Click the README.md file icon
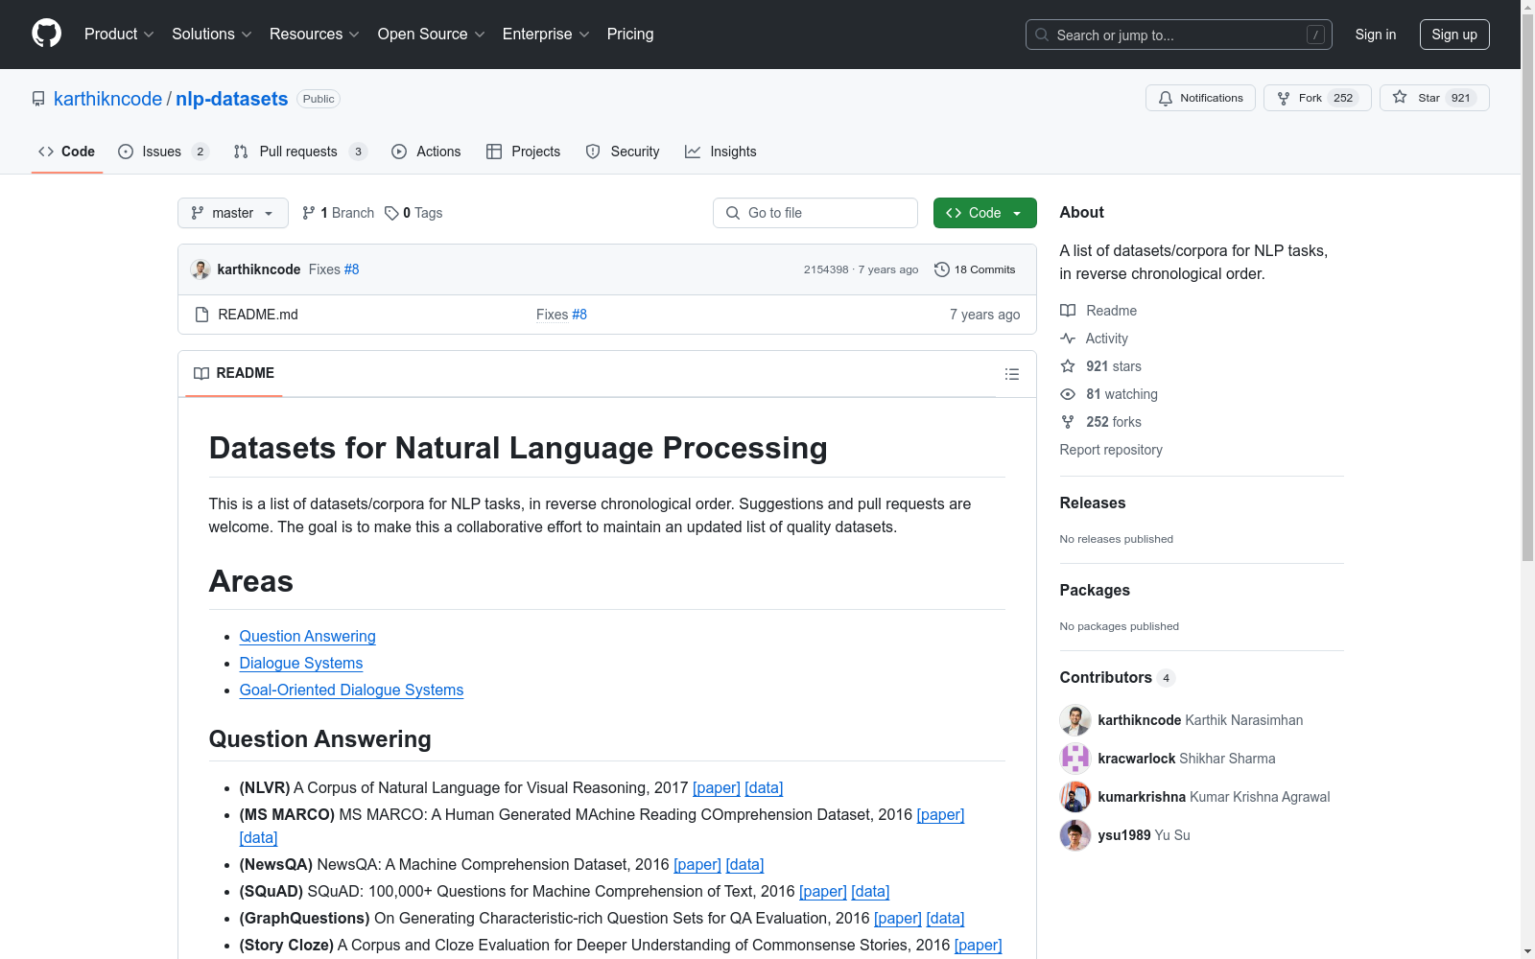 [x=201, y=315]
